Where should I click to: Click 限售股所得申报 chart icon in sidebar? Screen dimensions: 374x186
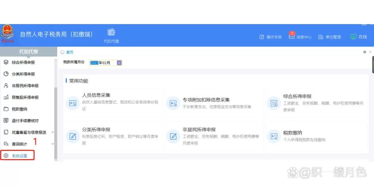tap(6, 97)
